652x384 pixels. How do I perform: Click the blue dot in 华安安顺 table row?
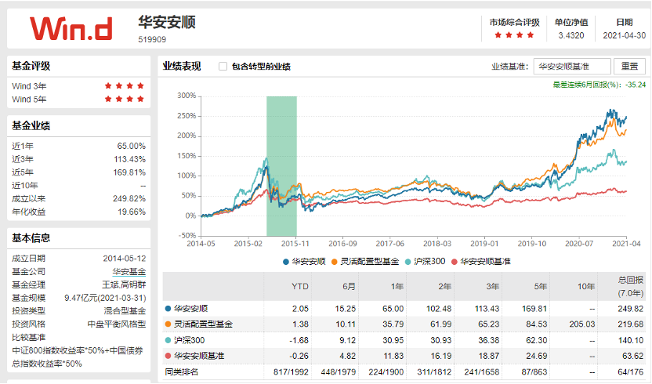pos(168,309)
